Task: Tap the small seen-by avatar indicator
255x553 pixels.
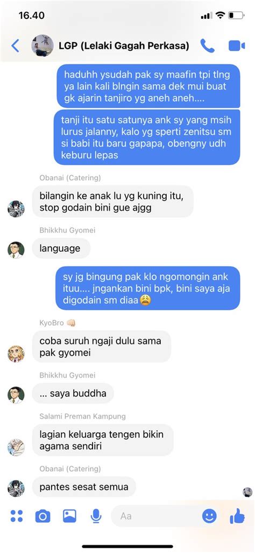Action: [x=247, y=492]
